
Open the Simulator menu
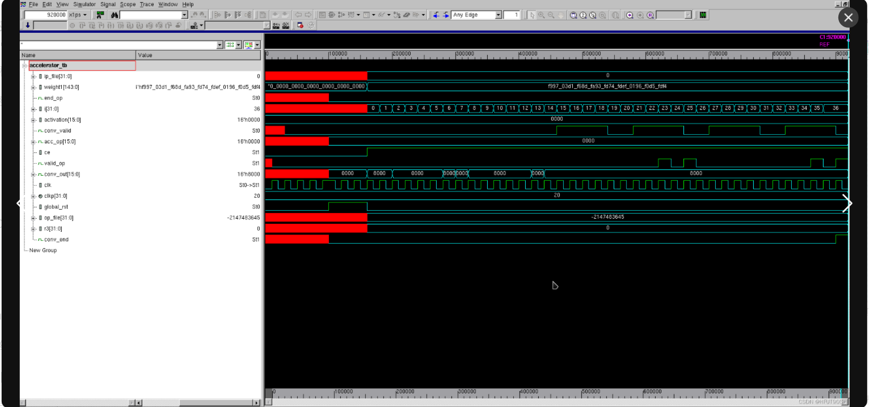85,5
